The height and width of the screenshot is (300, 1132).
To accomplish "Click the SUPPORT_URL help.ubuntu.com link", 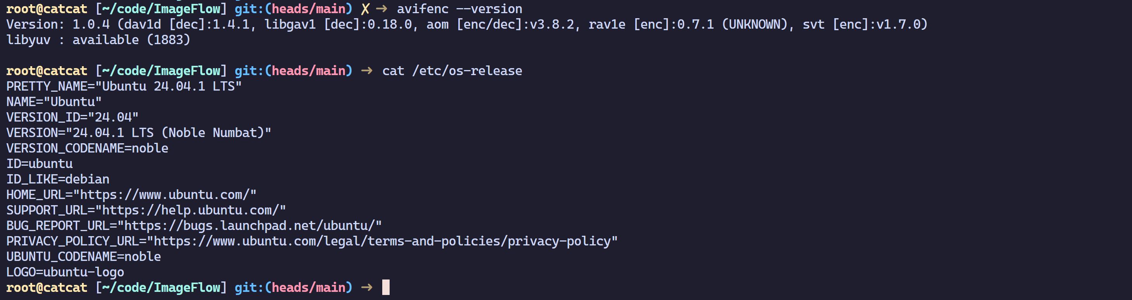I will tap(190, 210).
